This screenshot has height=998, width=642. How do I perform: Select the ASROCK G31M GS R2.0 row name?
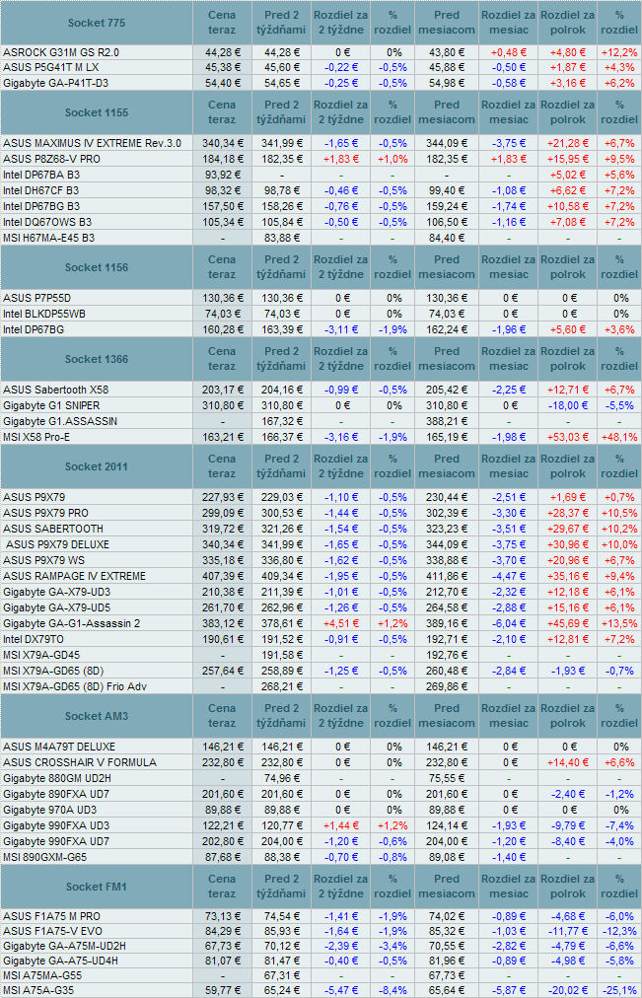click(x=61, y=52)
